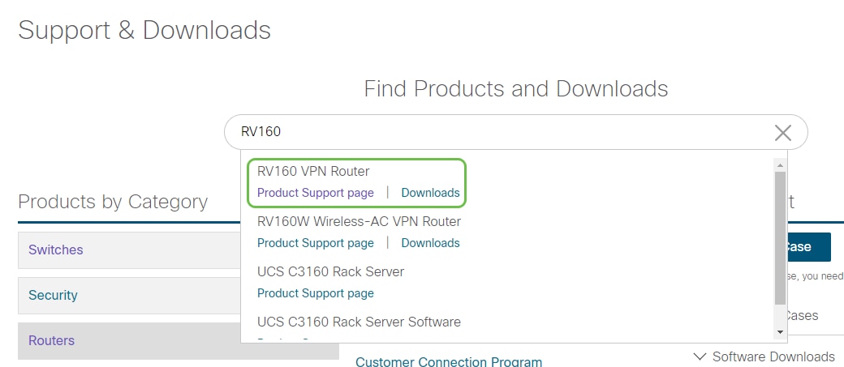Click into the RV160 search input field
This screenshot has width=844, height=367.
pos(498,132)
